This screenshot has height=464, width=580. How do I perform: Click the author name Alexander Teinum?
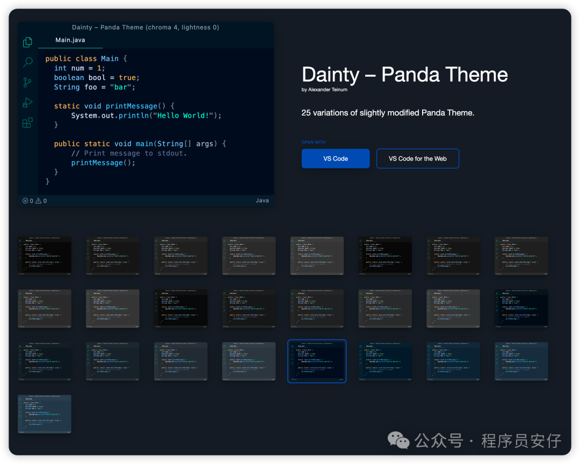(x=328, y=90)
